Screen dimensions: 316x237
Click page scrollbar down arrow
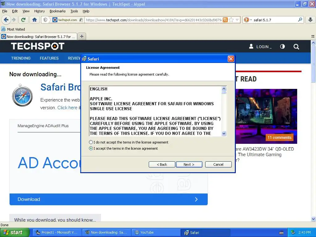313,219
